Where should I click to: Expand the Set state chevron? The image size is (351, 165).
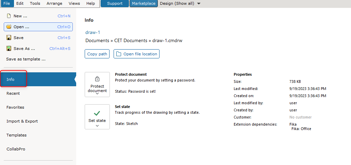coord(97,126)
